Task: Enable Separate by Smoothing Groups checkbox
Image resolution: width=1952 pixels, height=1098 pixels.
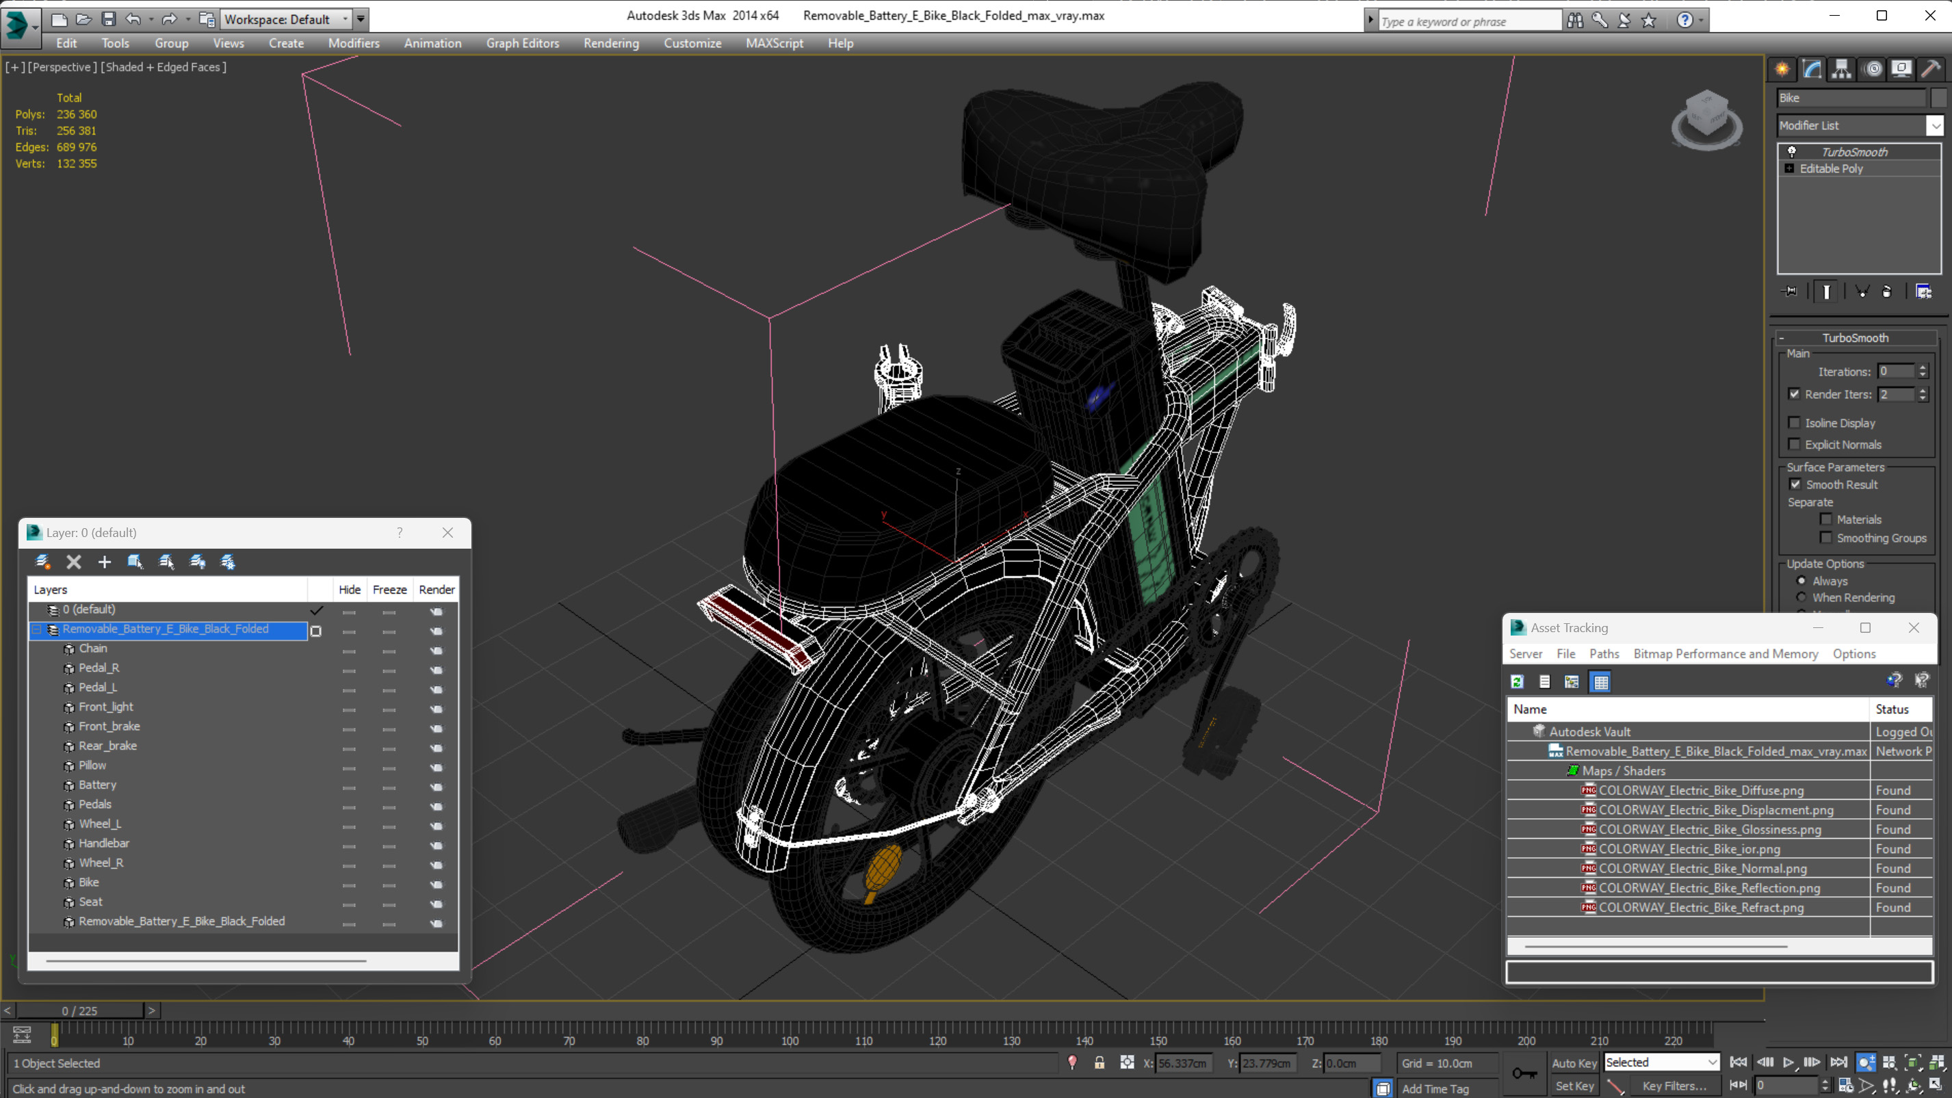Action: (1826, 537)
